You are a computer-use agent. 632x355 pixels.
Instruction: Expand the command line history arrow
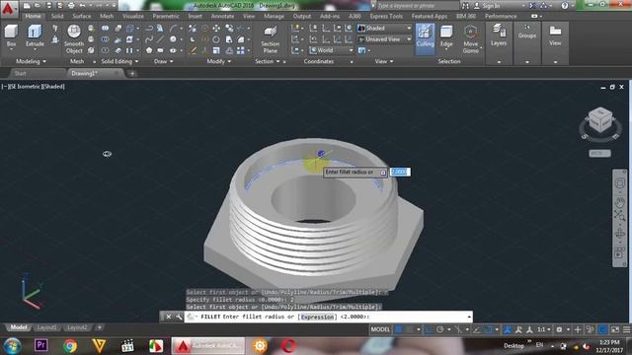(x=469, y=317)
